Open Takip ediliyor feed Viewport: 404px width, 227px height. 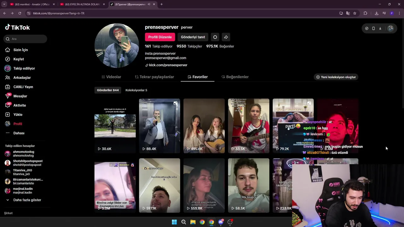[x=24, y=68]
